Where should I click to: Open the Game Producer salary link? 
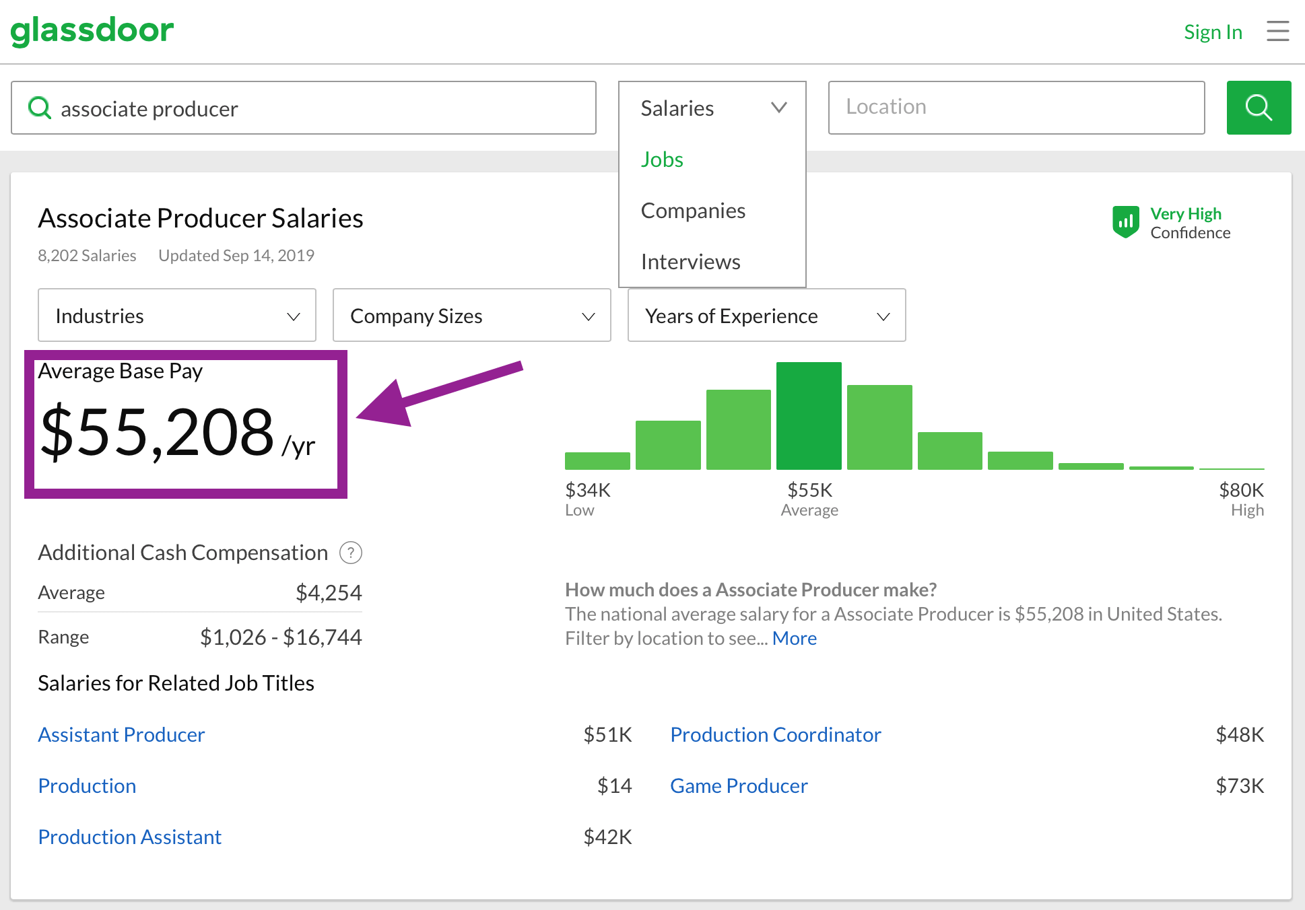click(x=739, y=785)
